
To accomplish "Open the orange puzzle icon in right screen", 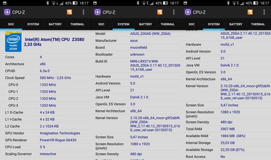I will pyautogui.click(x=250, y=12).
